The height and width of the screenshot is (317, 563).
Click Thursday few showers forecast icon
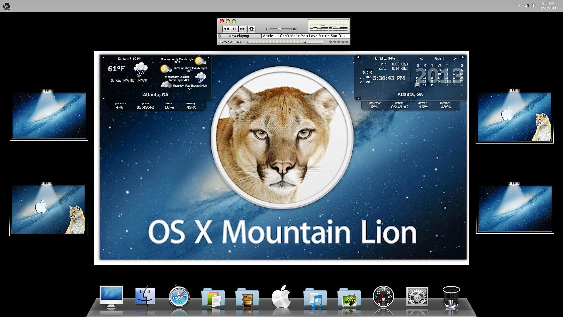(166, 85)
